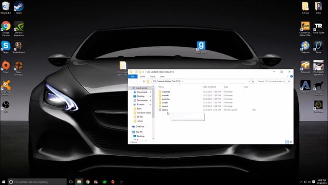Open the Portal game shortcut
Viewport: 328px width, 185px height.
coord(318,47)
